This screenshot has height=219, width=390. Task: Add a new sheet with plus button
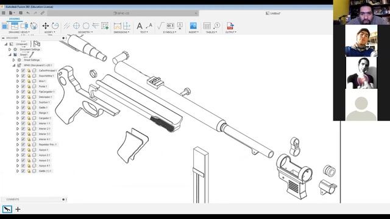[x=18, y=209]
